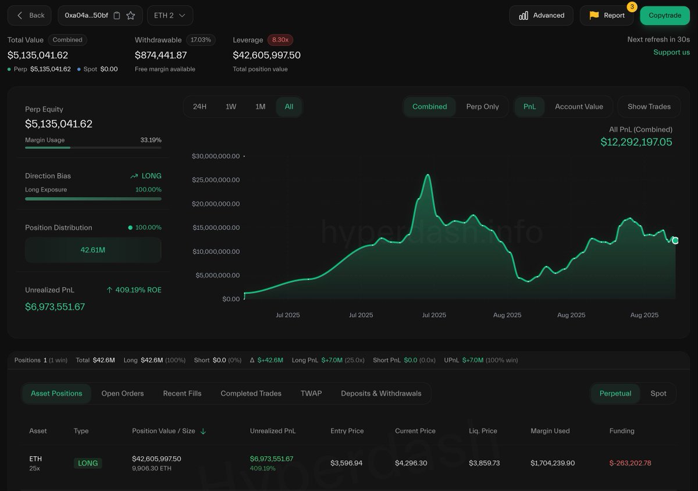
Task: Click the ETH 25x asset row
Action: click(x=349, y=463)
